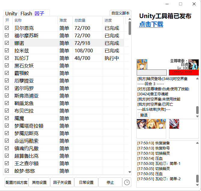The image size is (201, 191).
Task: Disable the 瓦伦汀 checkbox
Action: click(7, 58)
